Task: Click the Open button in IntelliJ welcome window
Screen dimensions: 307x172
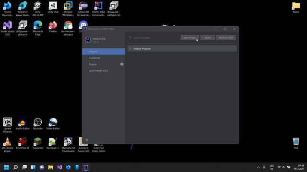Action: pyautogui.click(x=208, y=38)
